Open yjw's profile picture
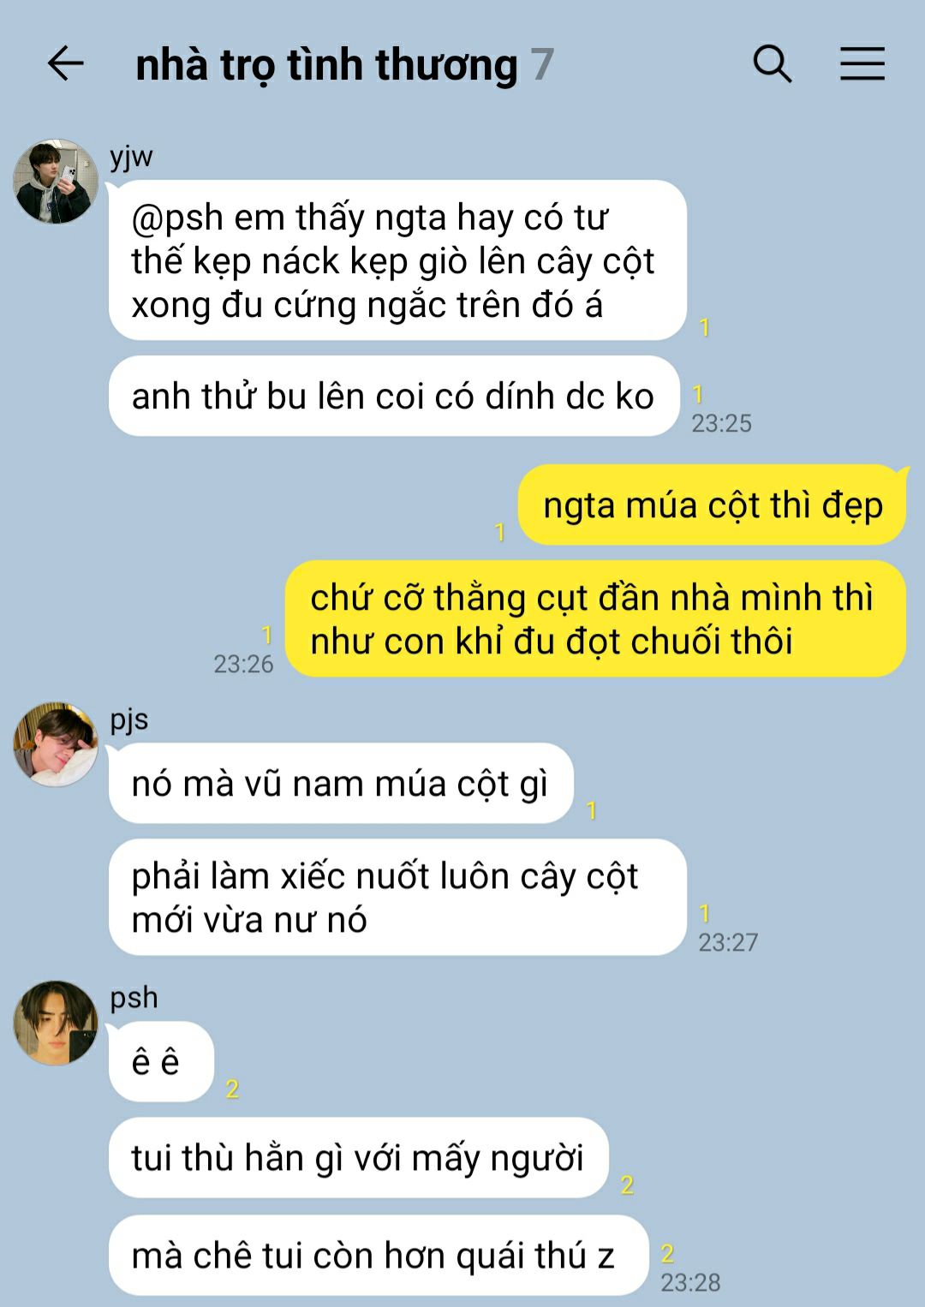Image resolution: width=925 pixels, height=1307 pixels. 56,182
